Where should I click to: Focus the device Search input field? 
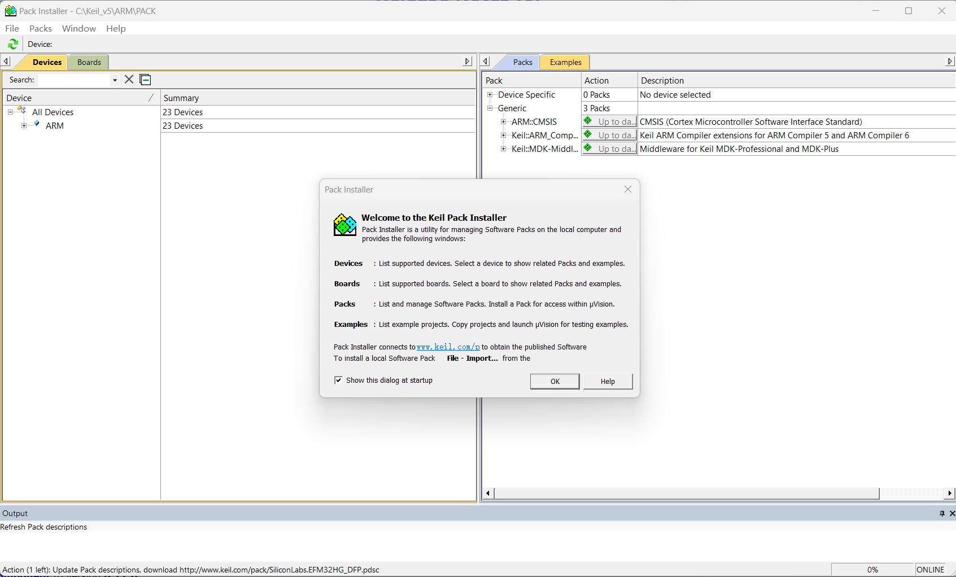(75, 80)
